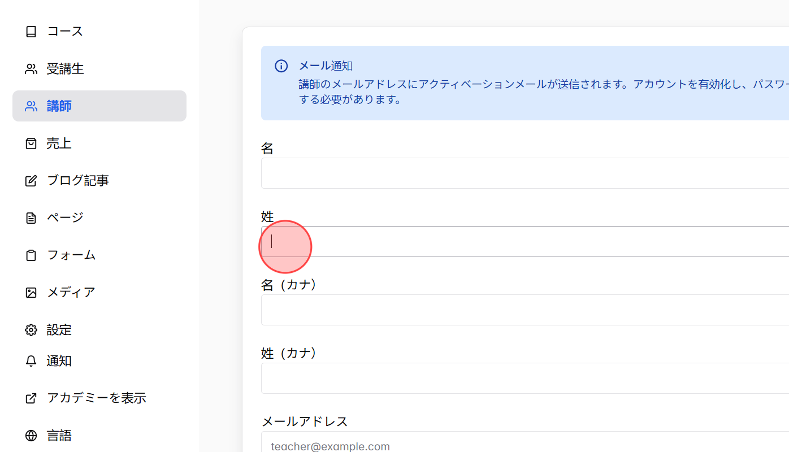Open the 設定 gear icon
Viewport: 789px width, 452px height.
click(x=31, y=329)
